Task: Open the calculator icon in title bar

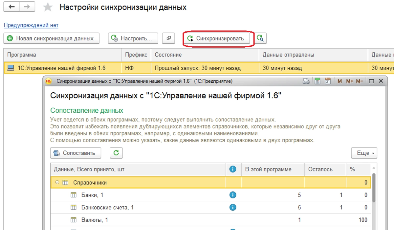Action: coord(317,81)
